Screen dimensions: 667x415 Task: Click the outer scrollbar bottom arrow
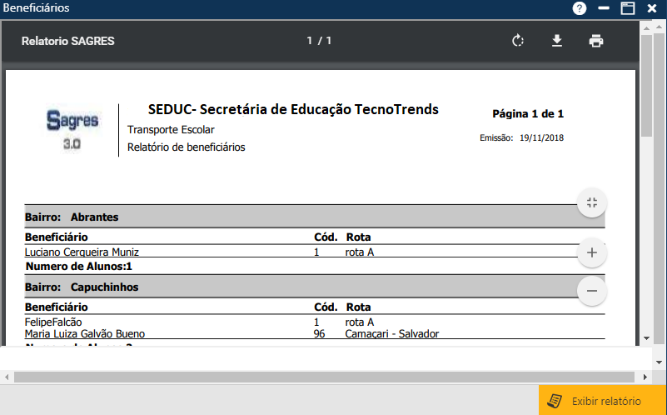pyautogui.click(x=659, y=362)
